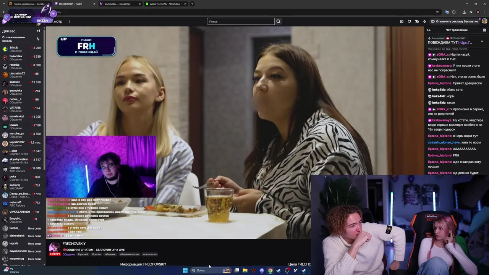Viewport: 489px width, 275px height.
Task: Open the Chrome icon on the taskbar
Action: [x=270, y=270]
